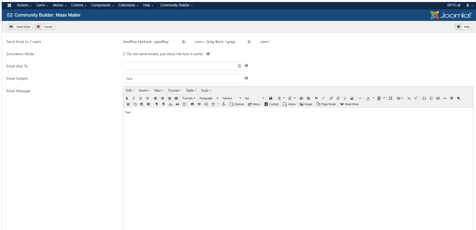Image resolution: width=476 pixels, height=230 pixels.
Task: Click the Cancel button
Action: pos(45,27)
